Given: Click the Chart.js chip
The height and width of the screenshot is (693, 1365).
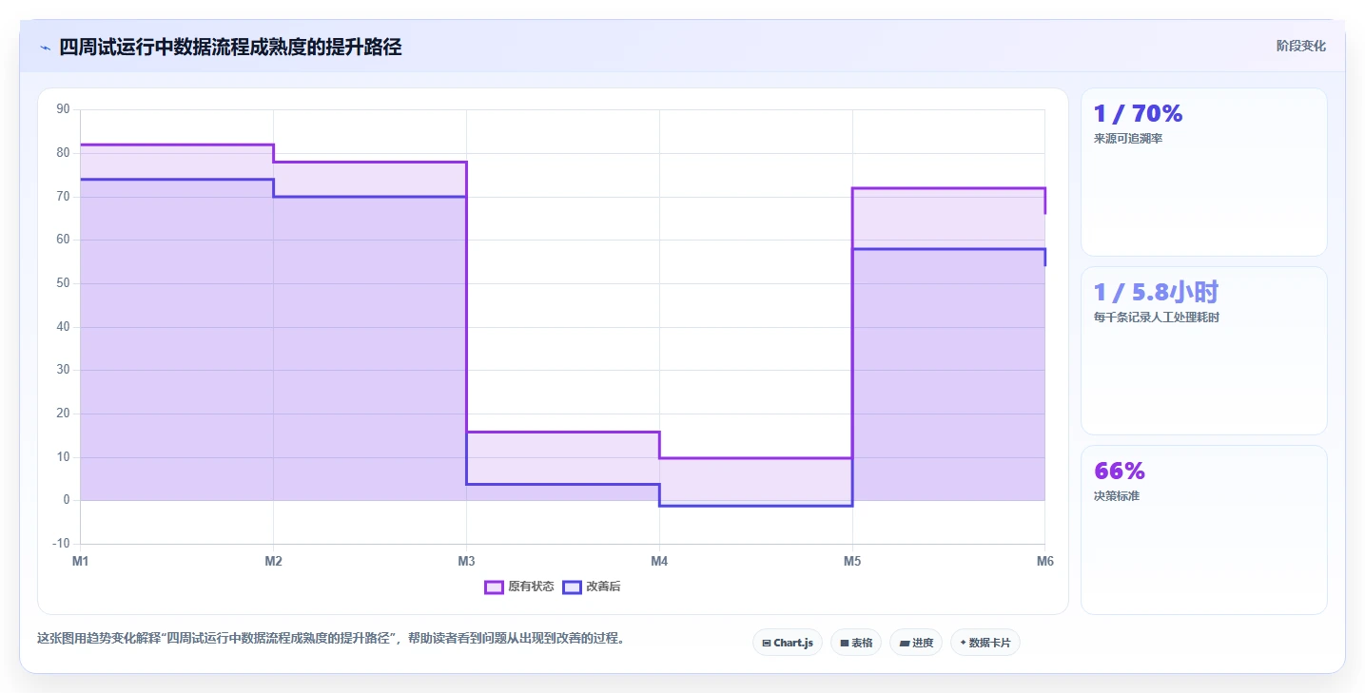Looking at the screenshot, I should (788, 643).
